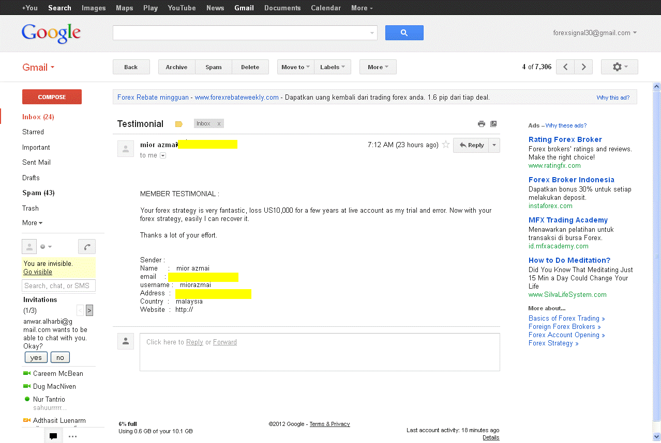
Task: Click the three dots gadget icon at bottom
Action: click(x=72, y=436)
